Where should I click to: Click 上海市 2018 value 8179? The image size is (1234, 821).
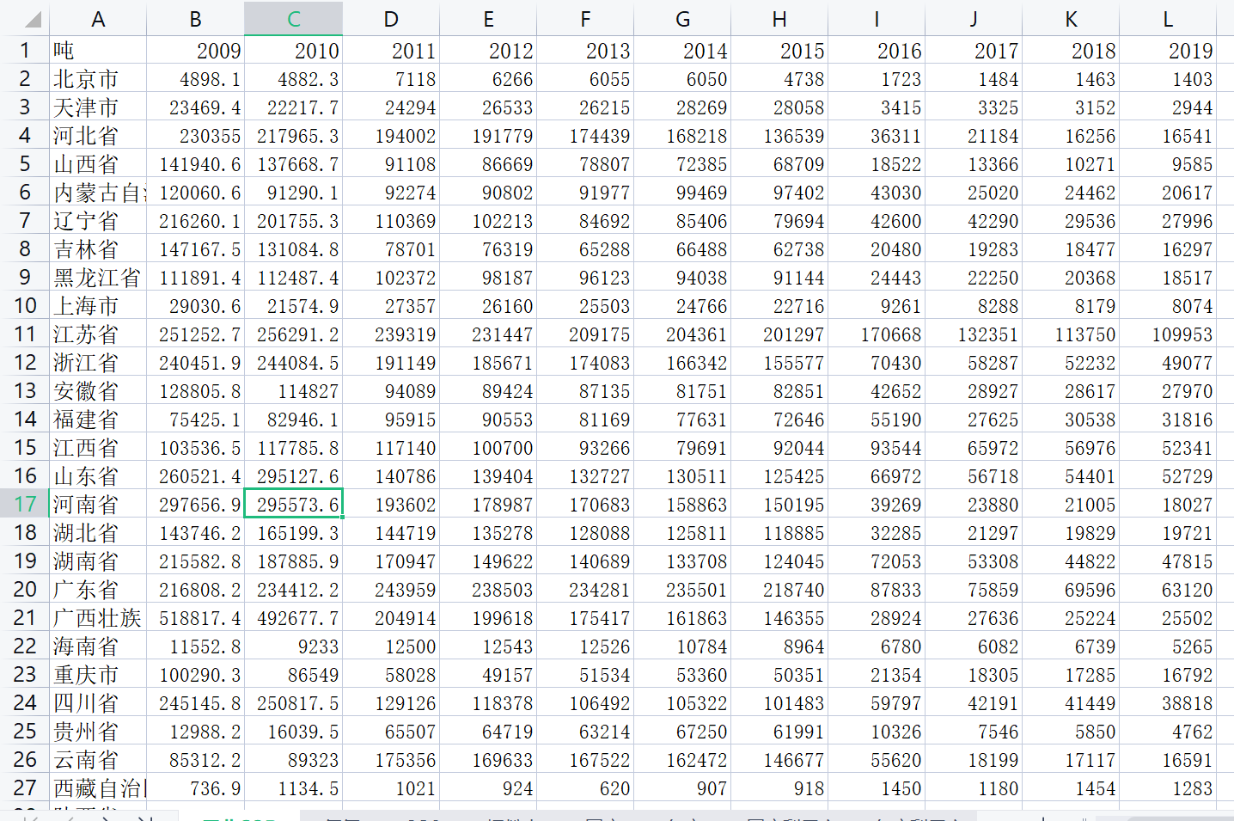pyautogui.click(x=1071, y=306)
